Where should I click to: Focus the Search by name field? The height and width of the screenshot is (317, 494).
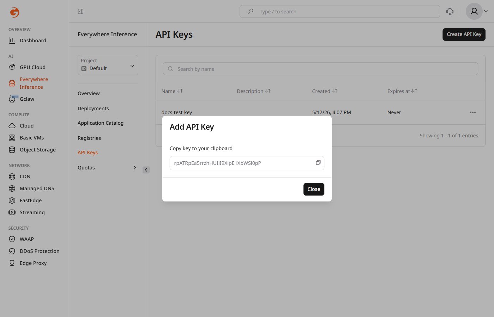coord(320,69)
